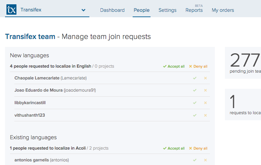Image resolution: width=261 pixels, height=165 pixels.
Task: Open the Transifex organization dropdown arrow
Action: [x=83, y=10]
